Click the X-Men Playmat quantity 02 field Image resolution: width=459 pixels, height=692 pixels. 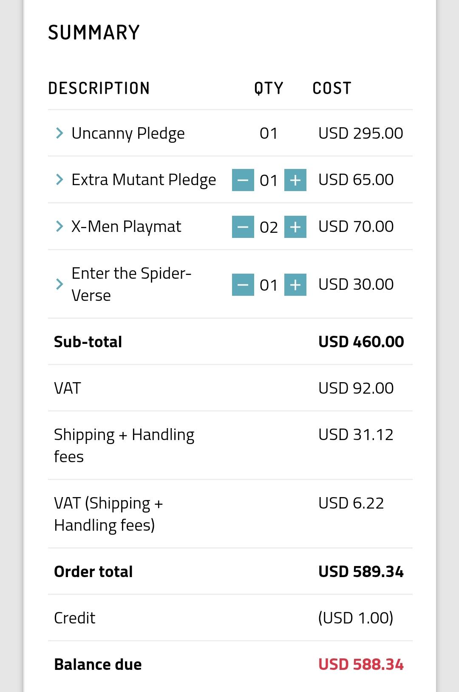pyautogui.click(x=269, y=227)
